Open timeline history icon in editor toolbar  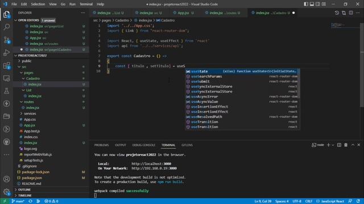337,13
